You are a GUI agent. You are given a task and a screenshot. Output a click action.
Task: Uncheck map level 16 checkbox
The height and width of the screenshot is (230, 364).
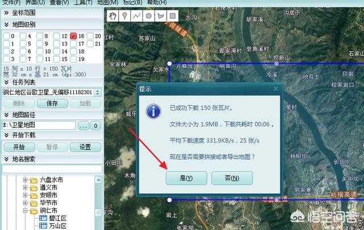coord(73,36)
